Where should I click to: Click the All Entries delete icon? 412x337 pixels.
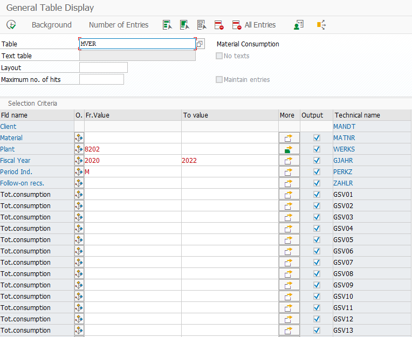click(x=237, y=25)
